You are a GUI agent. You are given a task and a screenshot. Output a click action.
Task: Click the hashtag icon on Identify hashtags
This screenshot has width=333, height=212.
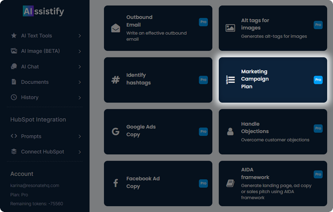115,80
